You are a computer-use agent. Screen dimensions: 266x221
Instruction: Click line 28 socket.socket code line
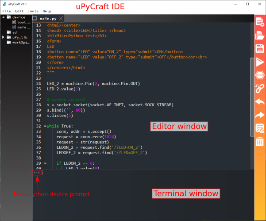pos(110,105)
